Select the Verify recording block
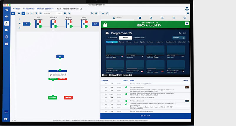This screenshot has width=236, height=126. click(84, 24)
